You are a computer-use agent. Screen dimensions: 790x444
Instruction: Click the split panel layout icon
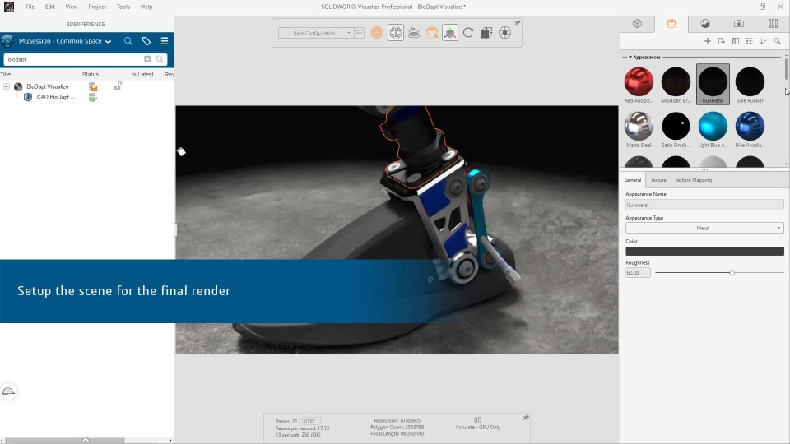coord(736,41)
